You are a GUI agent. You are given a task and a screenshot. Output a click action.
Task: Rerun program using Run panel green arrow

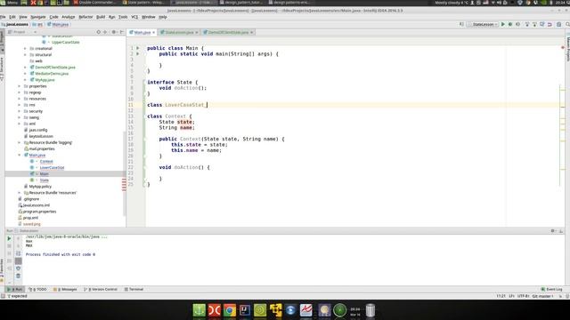point(9,238)
